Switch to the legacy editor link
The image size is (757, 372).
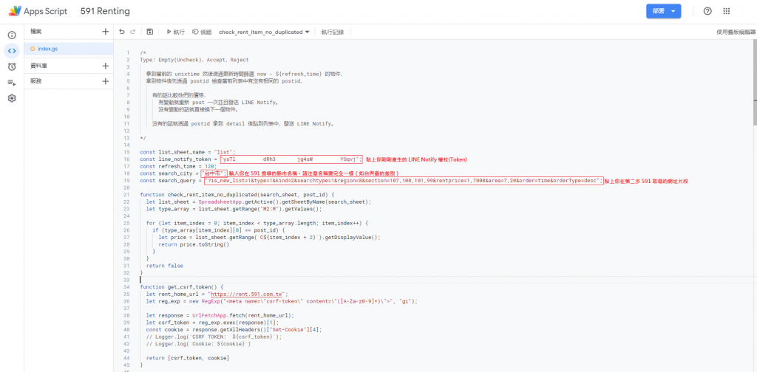(736, 32)
